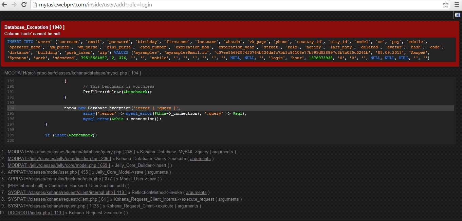The height and width of the screenshot is (221, 462).
Task: Click the browser forward arrow
Action: (14, 5)
